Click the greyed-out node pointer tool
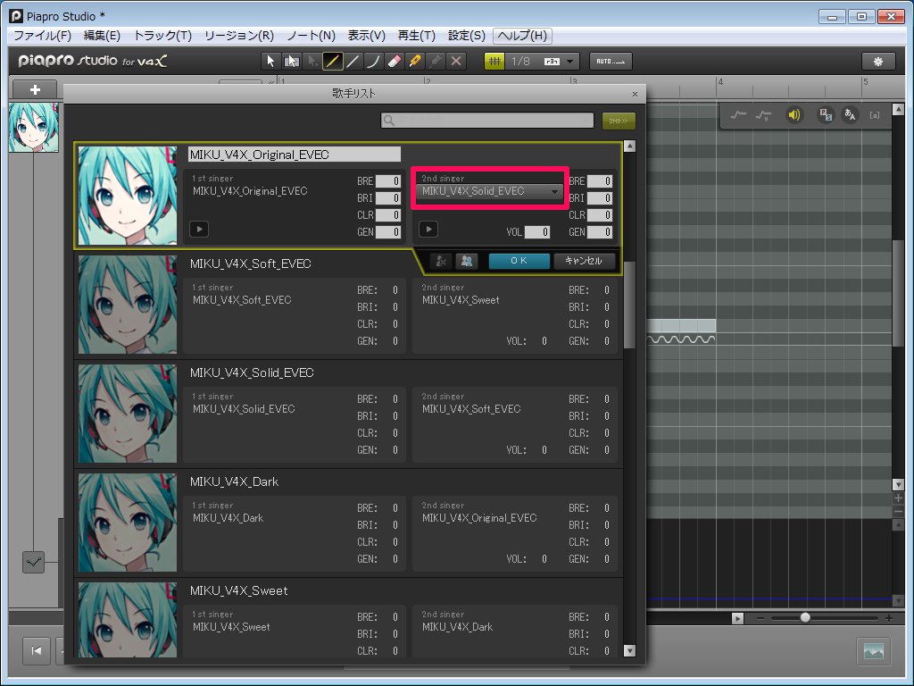Viewport: 914px width, 686px height. pos(312,62)
